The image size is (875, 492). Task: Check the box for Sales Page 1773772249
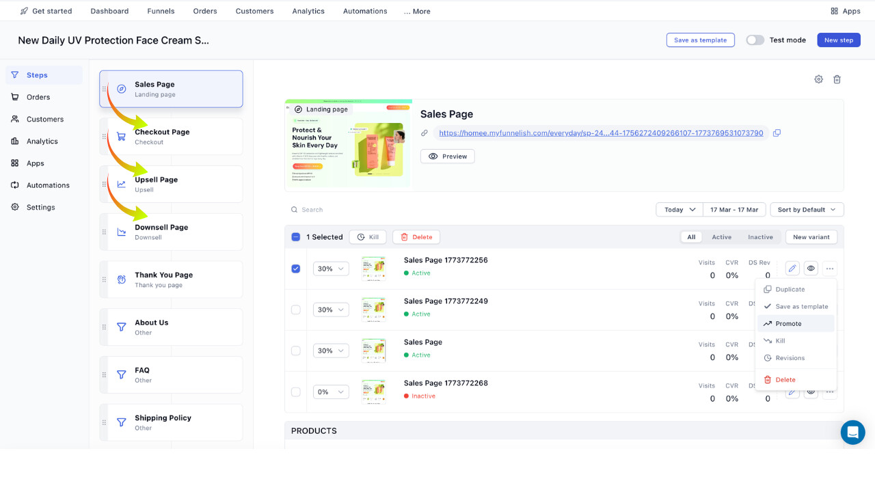click(x=296, y=310)
